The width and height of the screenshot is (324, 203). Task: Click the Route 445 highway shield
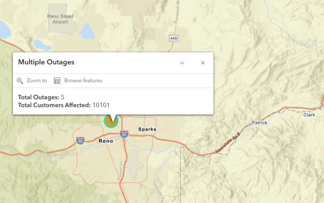click(174, 38)
